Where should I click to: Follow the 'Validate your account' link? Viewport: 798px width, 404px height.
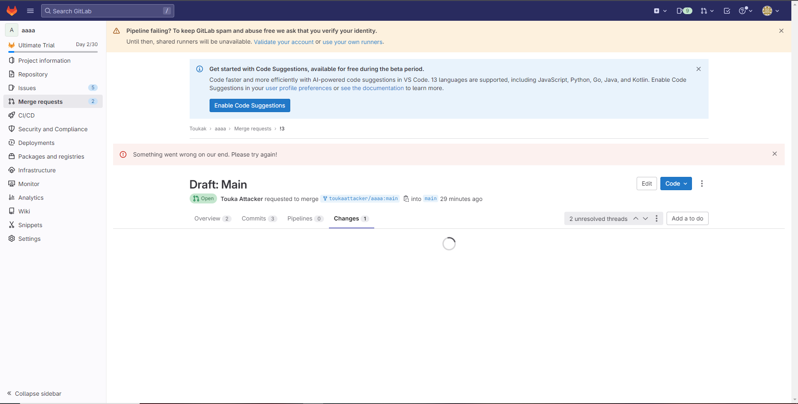pyautogui.click(x=284, y=42)
